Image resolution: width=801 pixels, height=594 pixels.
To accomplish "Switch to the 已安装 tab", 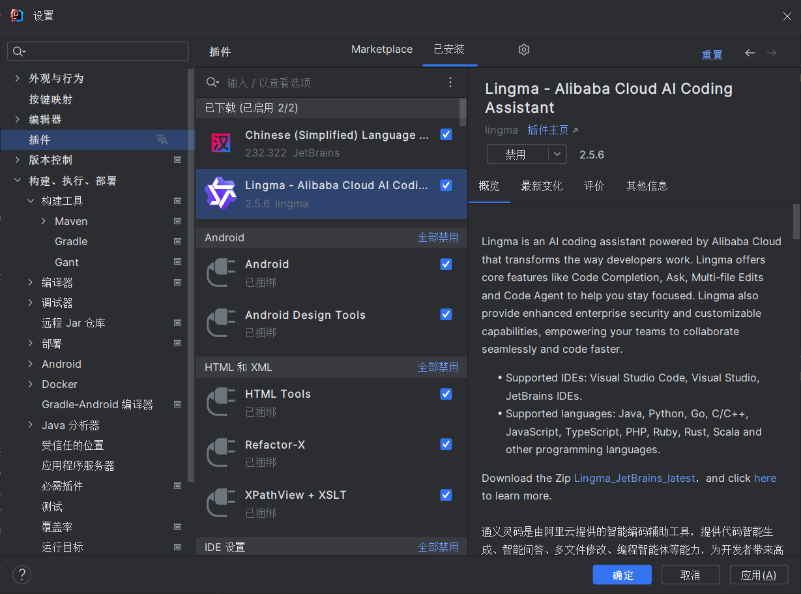I will 450,50.
